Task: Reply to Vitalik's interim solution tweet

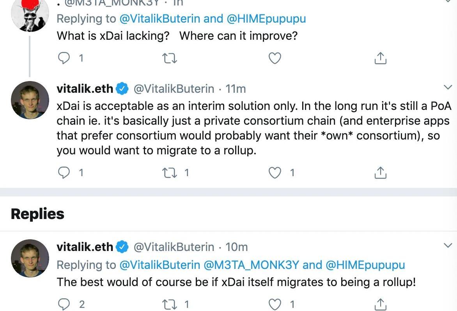Action: (x=64, y=173)
